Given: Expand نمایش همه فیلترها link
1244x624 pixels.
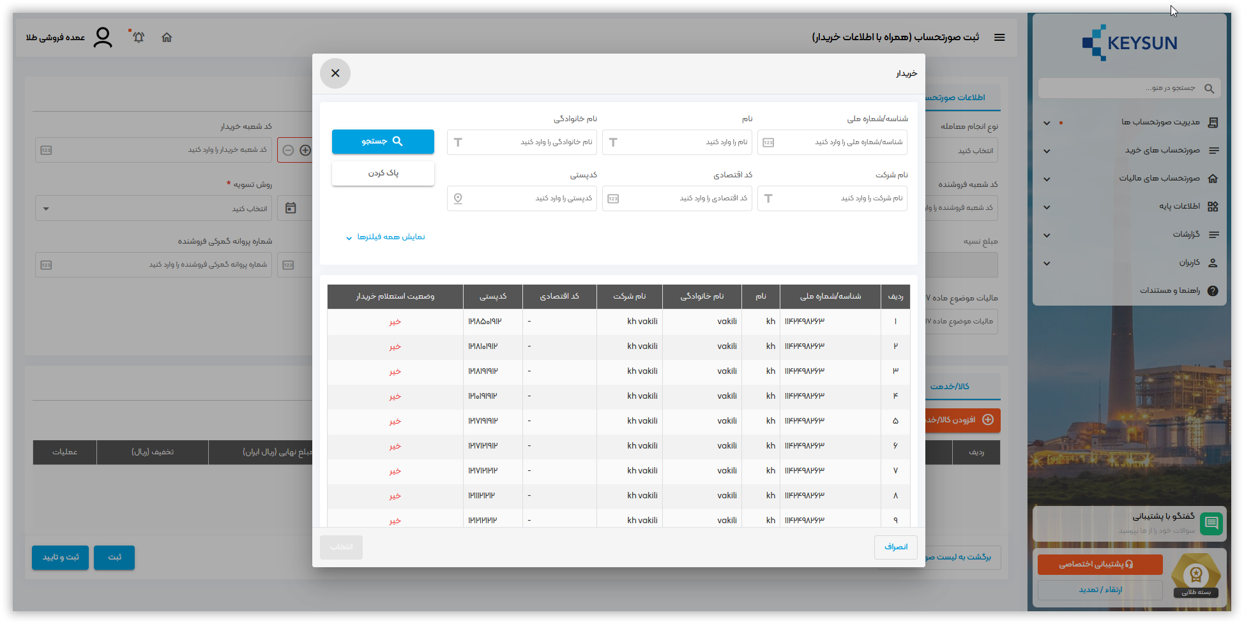Looking at the screenshot, I should point(385,237).
